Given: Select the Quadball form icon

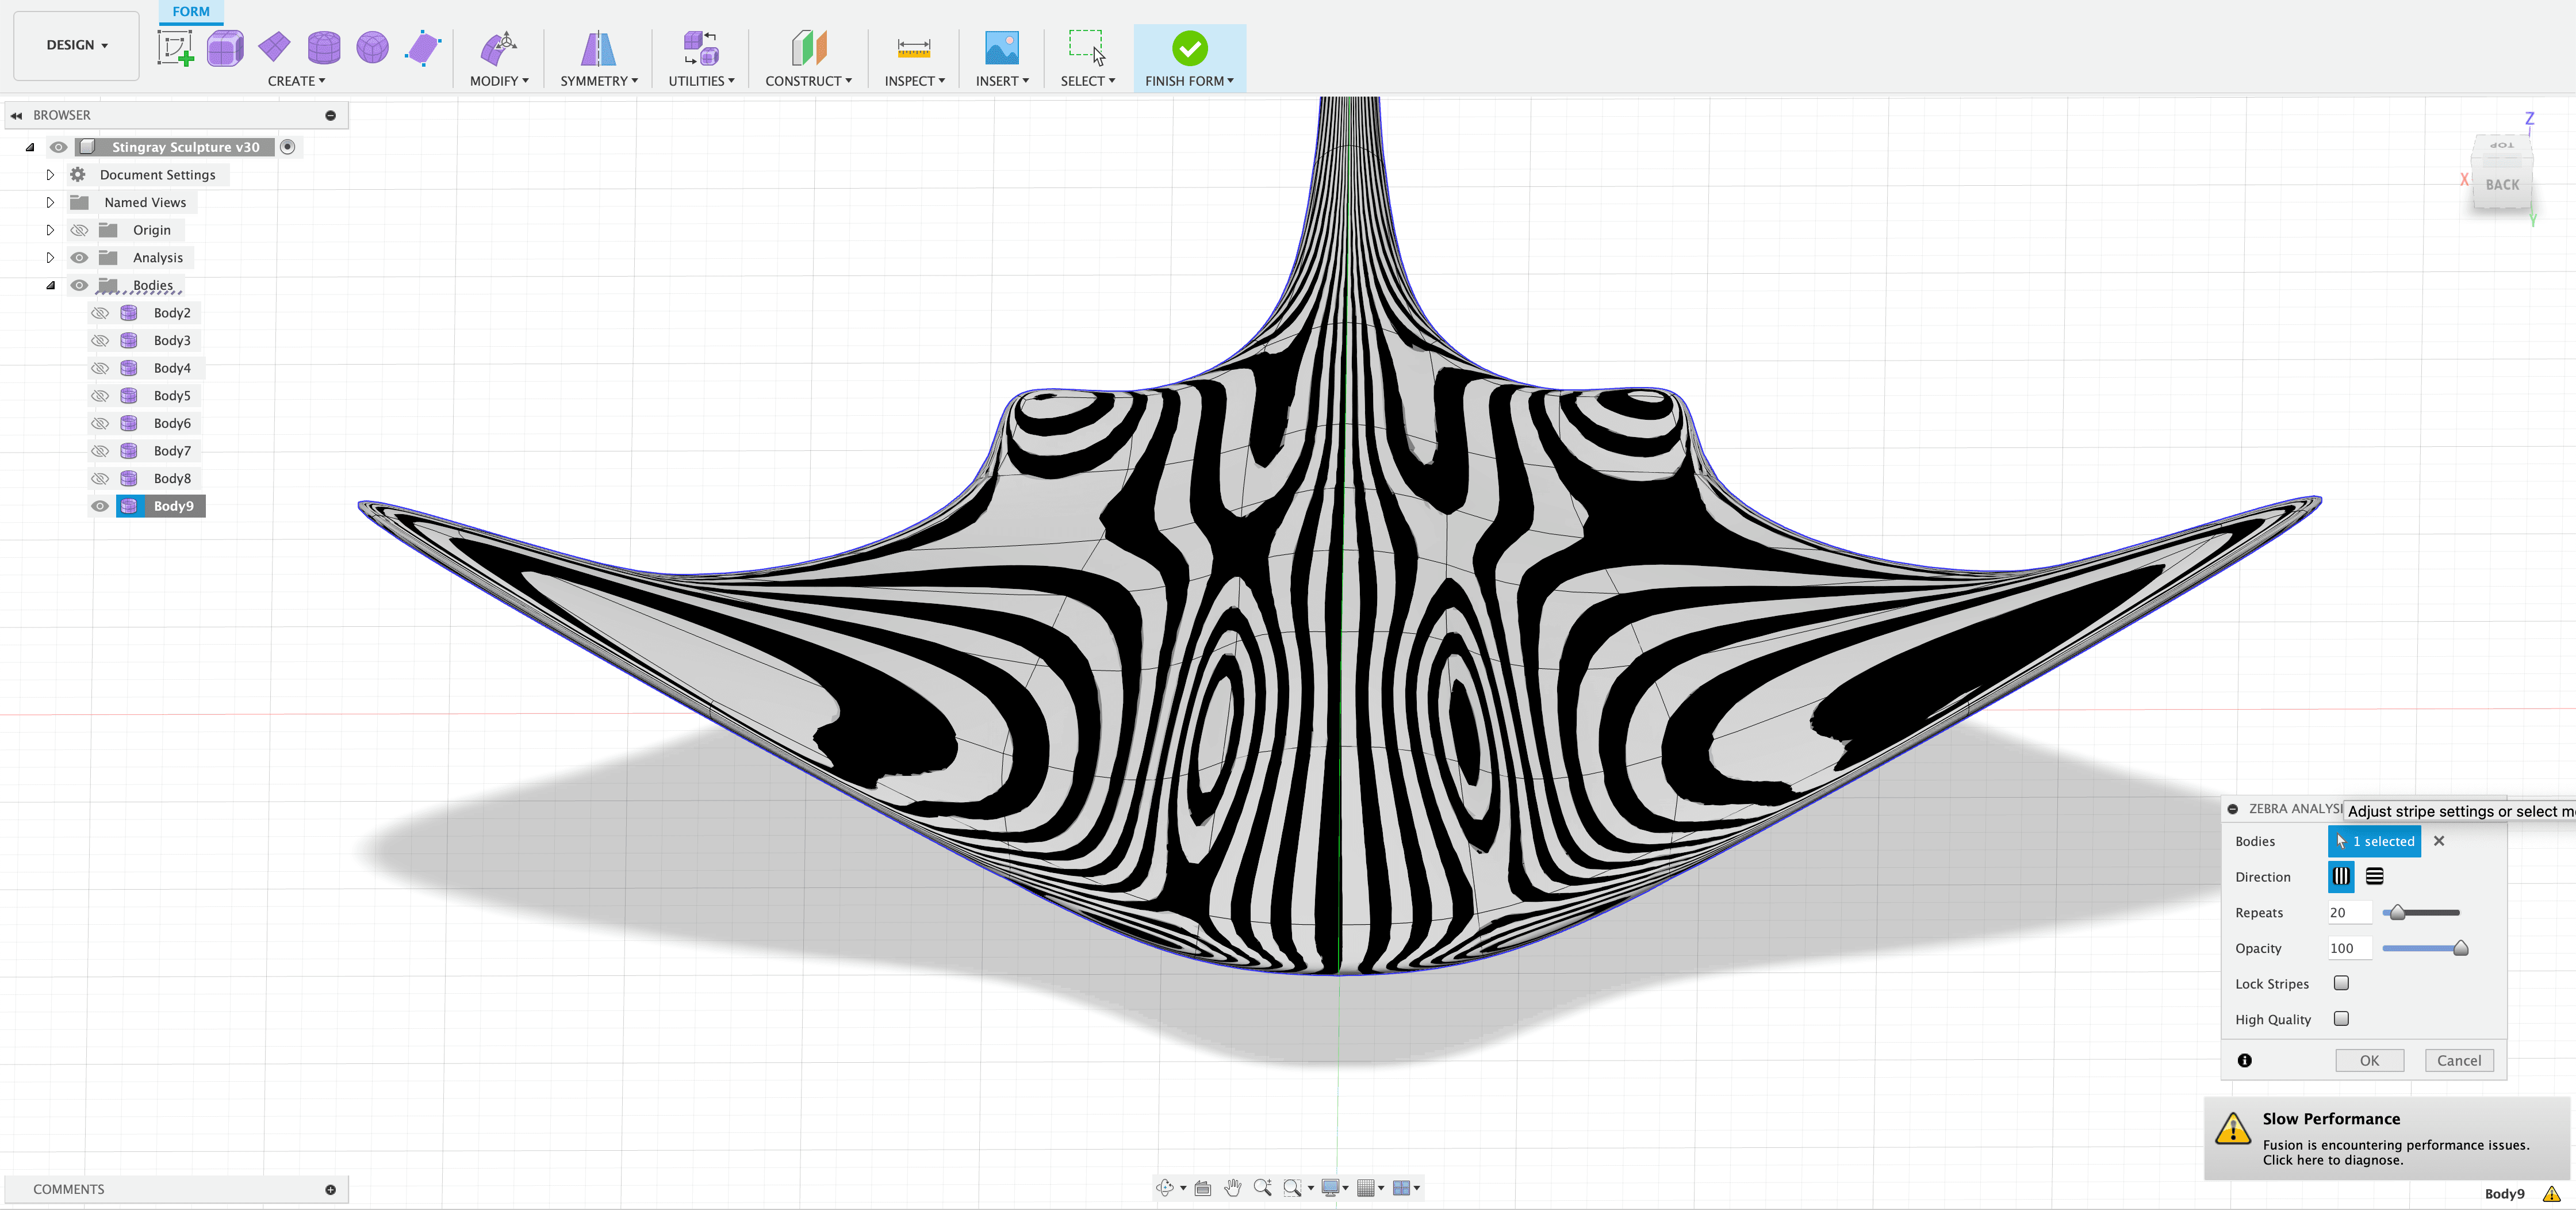Looking at the screenshot, I should 372,48.
